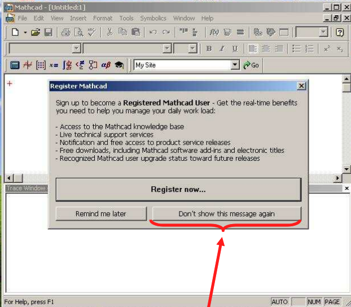Screen dimensions: 351x307
Task: Open the Calculus toolbar integral icon
Action: coord(67,65)
